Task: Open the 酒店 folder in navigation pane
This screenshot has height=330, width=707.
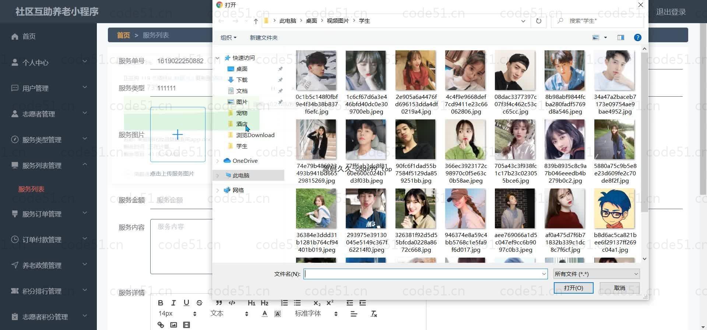Action: click(242, 124)
